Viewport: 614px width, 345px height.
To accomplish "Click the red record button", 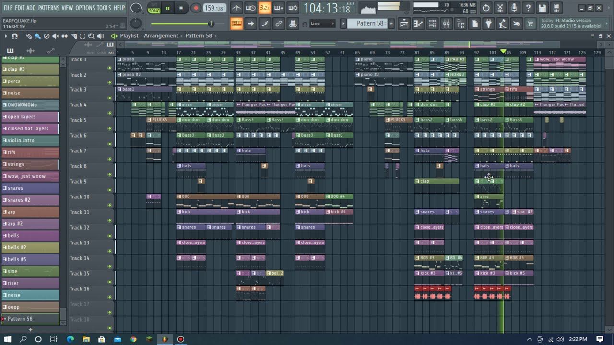I will [196, 8].
